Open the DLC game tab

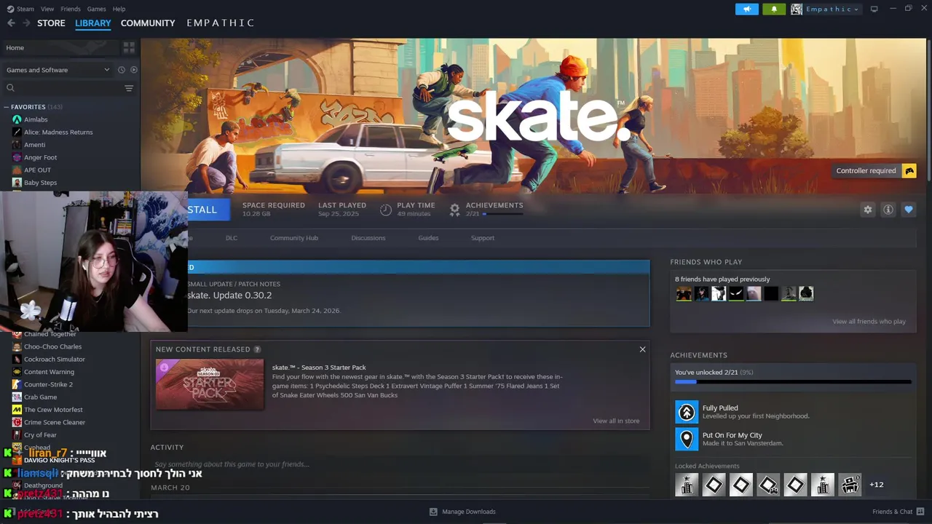(x=232, y=238)
